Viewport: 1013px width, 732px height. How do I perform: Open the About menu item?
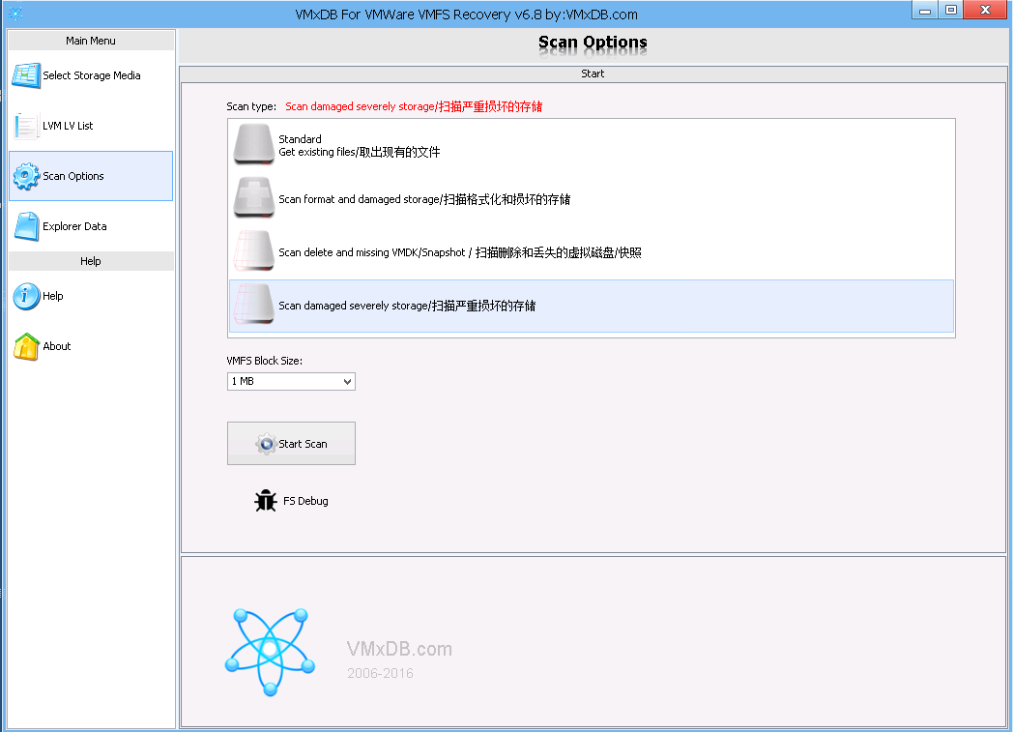pyautogui.click(x=91, y=346)
